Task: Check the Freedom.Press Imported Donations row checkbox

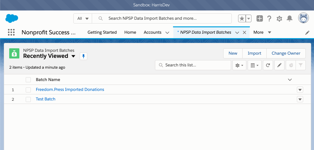Action: click(x=28, y=90)
